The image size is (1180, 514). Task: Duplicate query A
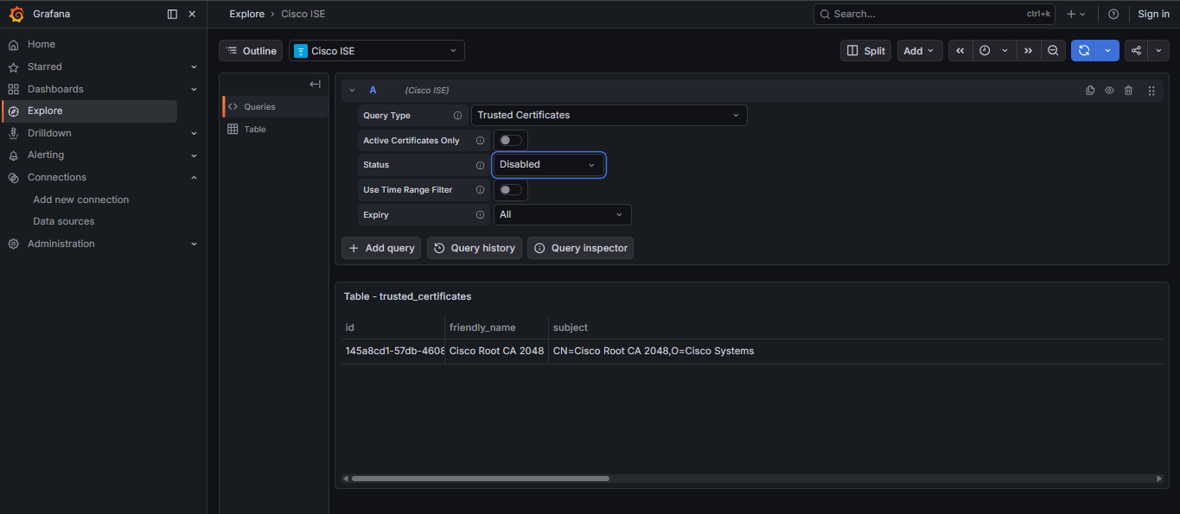[1090, 90]
